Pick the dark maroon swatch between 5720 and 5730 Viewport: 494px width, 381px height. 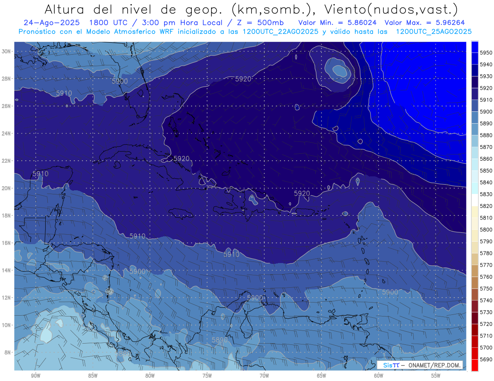[475, 318]
